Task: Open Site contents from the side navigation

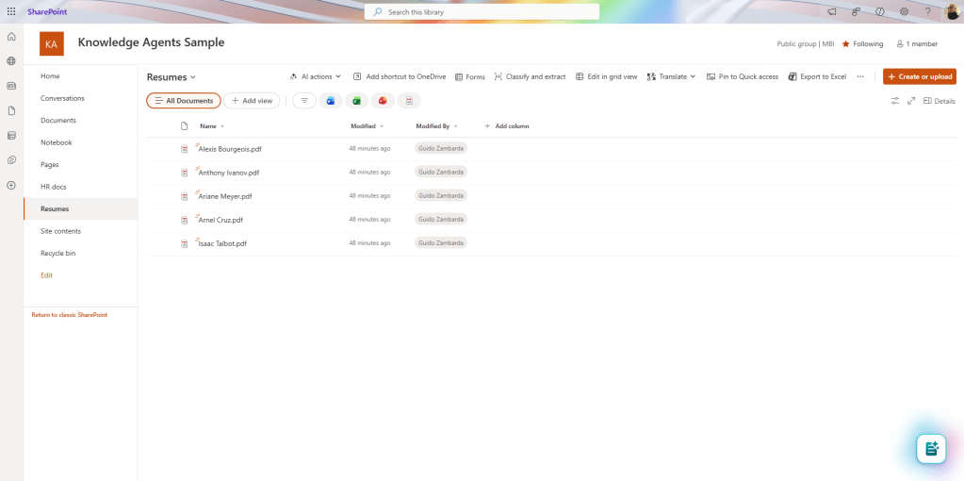Action: (60, 231)
